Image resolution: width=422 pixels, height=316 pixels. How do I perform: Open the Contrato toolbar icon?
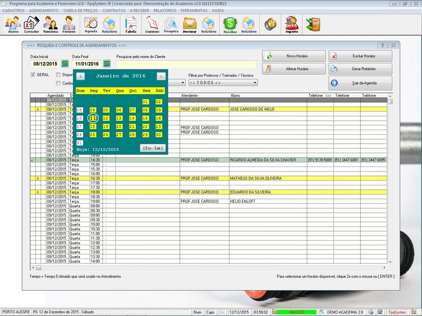pos(152,24)
